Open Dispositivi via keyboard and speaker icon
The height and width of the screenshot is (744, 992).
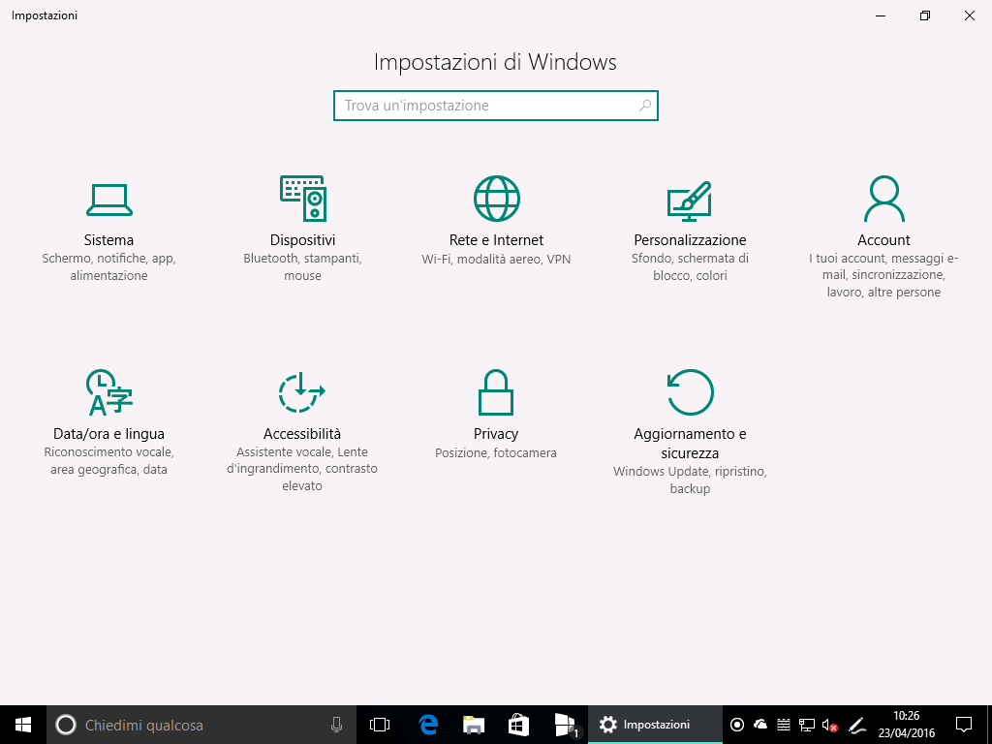click(302, 199)
